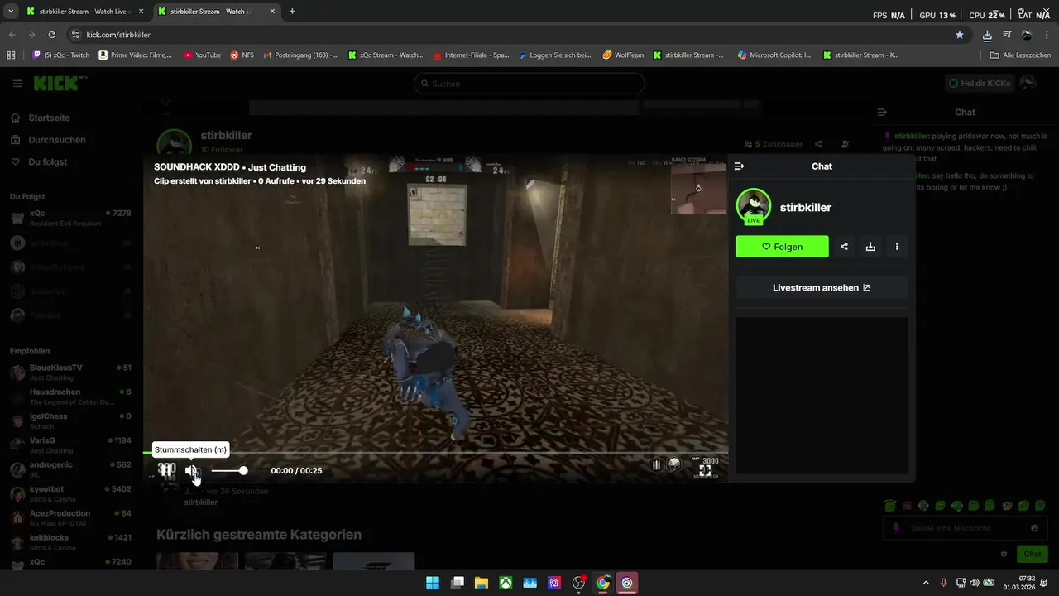
Task: Share the clip via share icon
Action: pos(844,247)
